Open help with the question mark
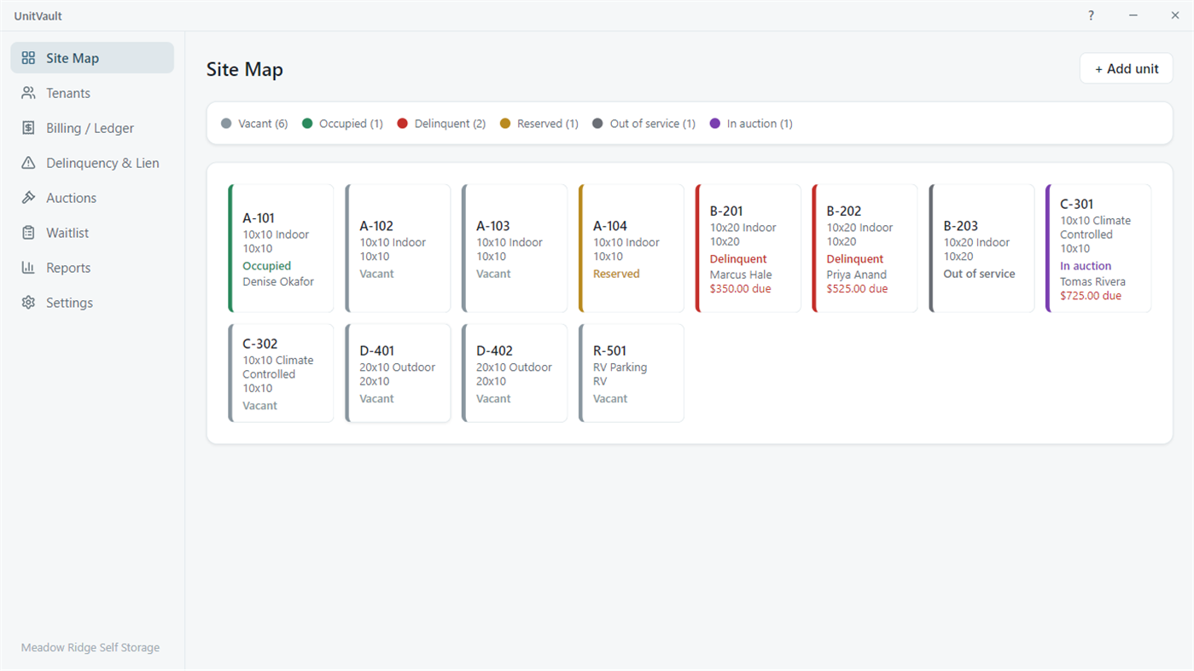Screen dimensions: 1194x671 click(x=1091, y=15)
